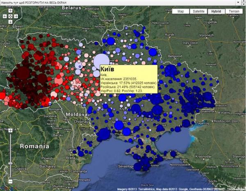Image resolution: width=246 pixels, height=191 pixels.
Task: Switch to Map view
Action: point(180,11)
